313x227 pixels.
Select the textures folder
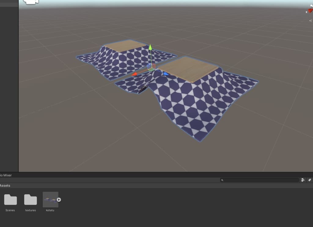30,199
